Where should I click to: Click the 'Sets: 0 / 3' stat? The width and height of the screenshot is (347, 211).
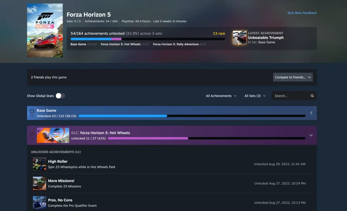coord(73,21)
